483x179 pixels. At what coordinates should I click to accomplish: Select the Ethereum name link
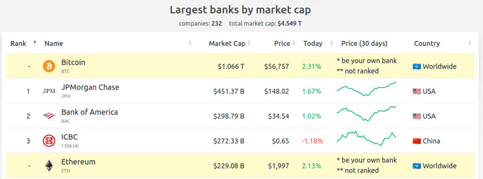point(79,162)
